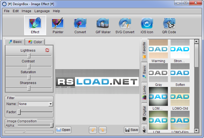Open the Help menu
Viewport: 204px width, 138px height.
pyautogui.click(x=57, y=11)
